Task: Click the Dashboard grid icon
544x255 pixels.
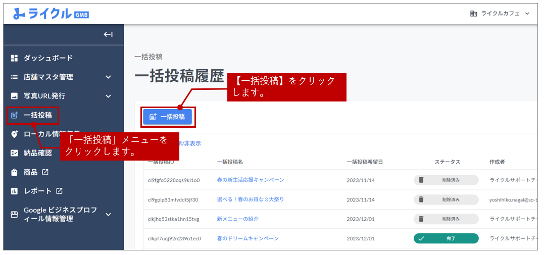Action: coord(14,58)
